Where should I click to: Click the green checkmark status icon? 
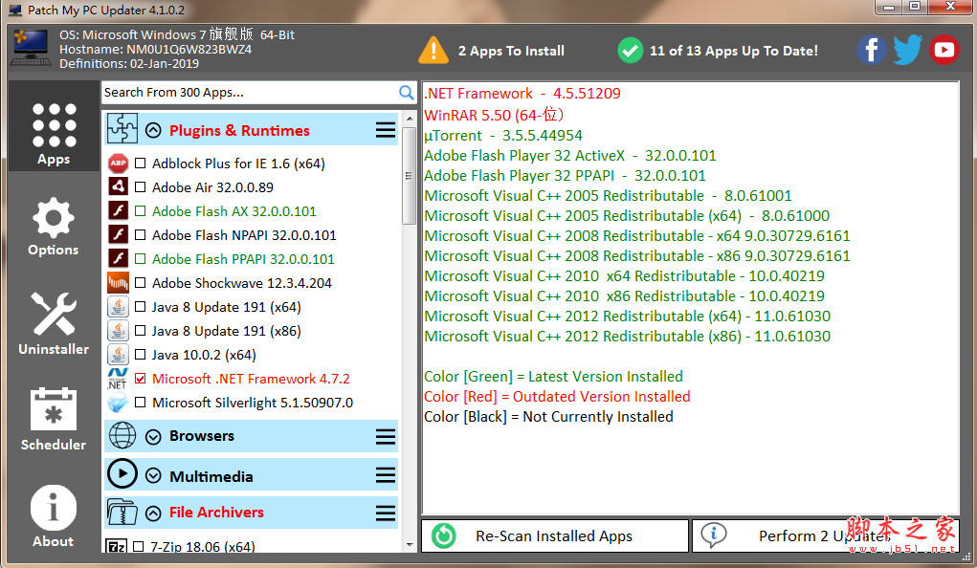[x=630, y=51]
